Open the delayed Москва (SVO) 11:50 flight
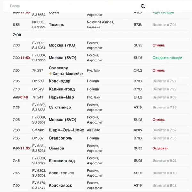This screenshot has height=192, width=192. click(101, 58)
